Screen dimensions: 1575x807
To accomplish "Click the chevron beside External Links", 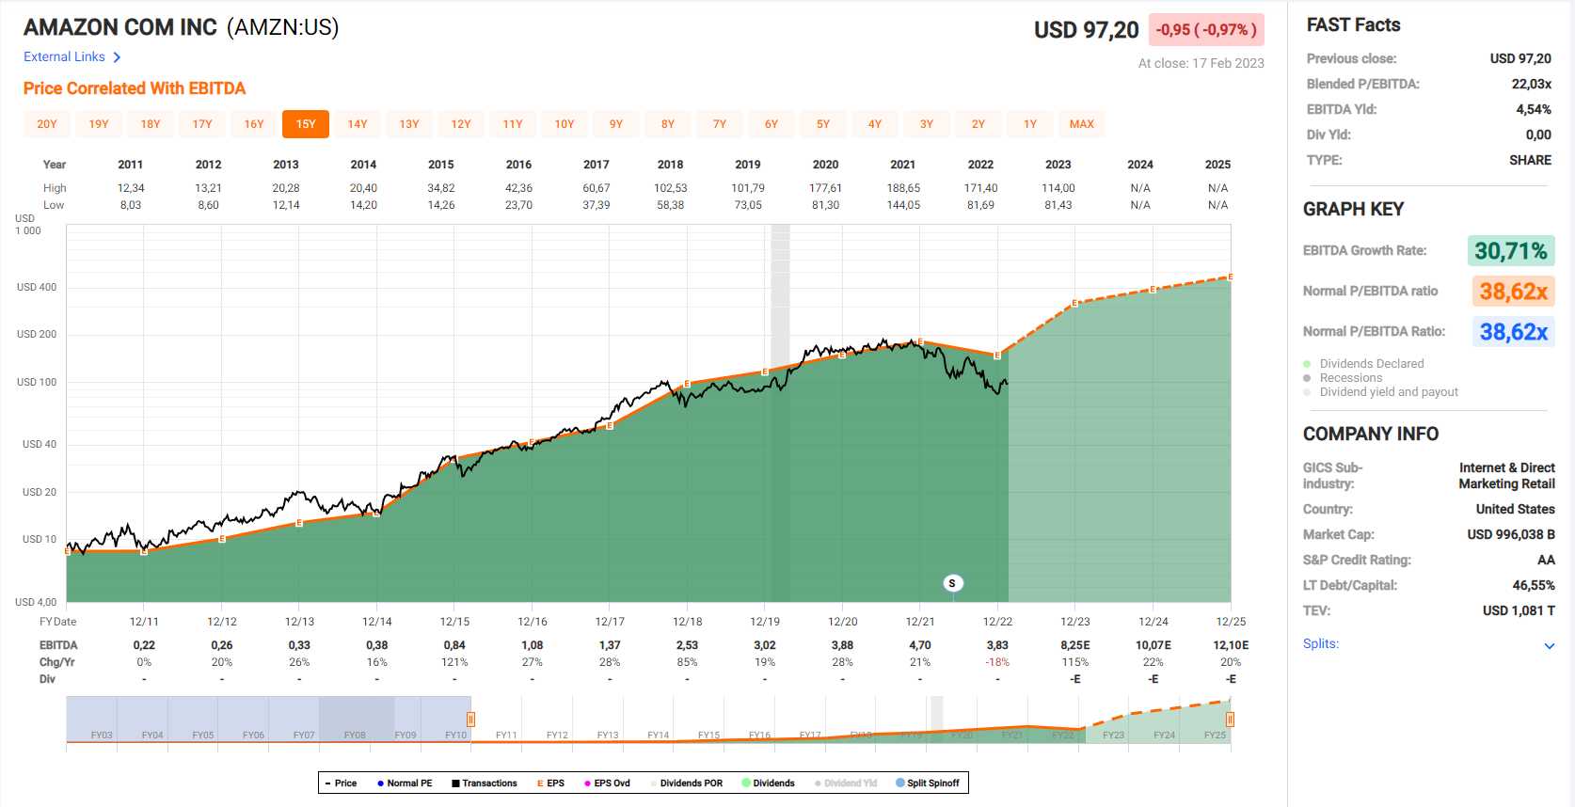I will (117, 57).
